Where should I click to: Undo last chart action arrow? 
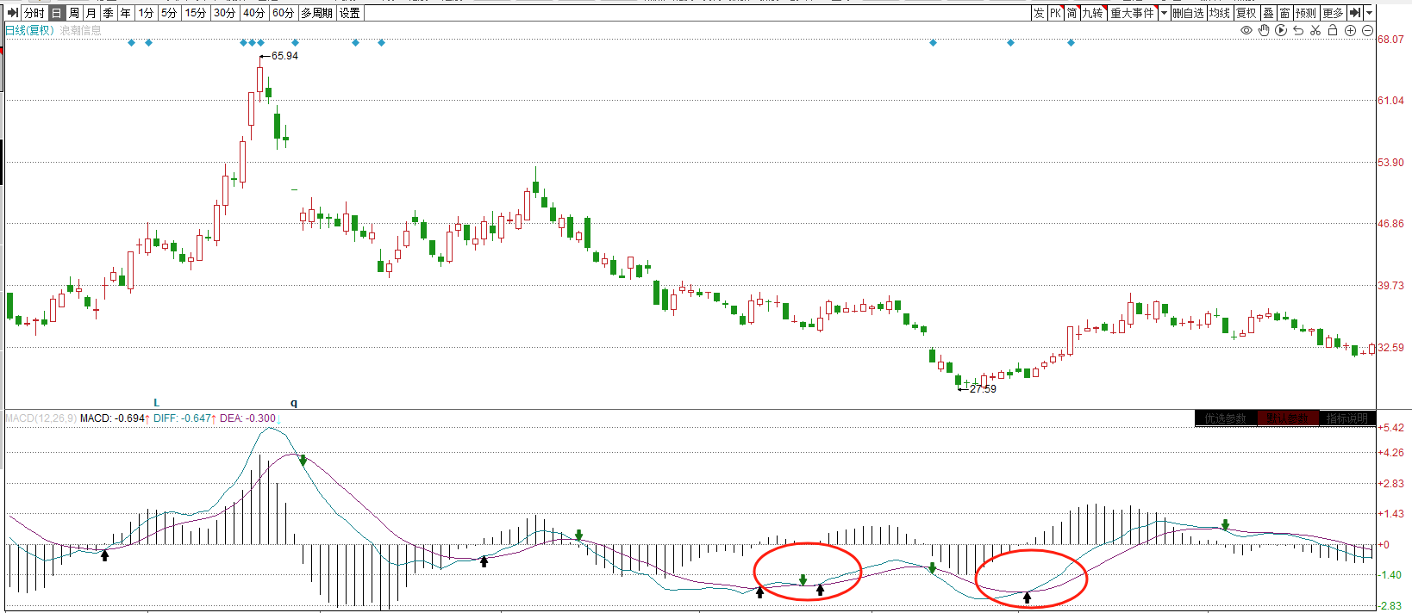pyautogui.click(x=1298, y=30)
